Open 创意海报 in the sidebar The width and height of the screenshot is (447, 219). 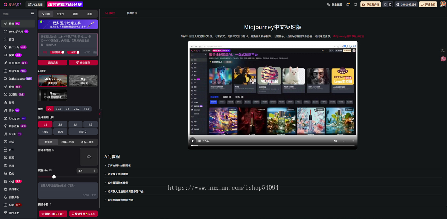coord(18,197)
